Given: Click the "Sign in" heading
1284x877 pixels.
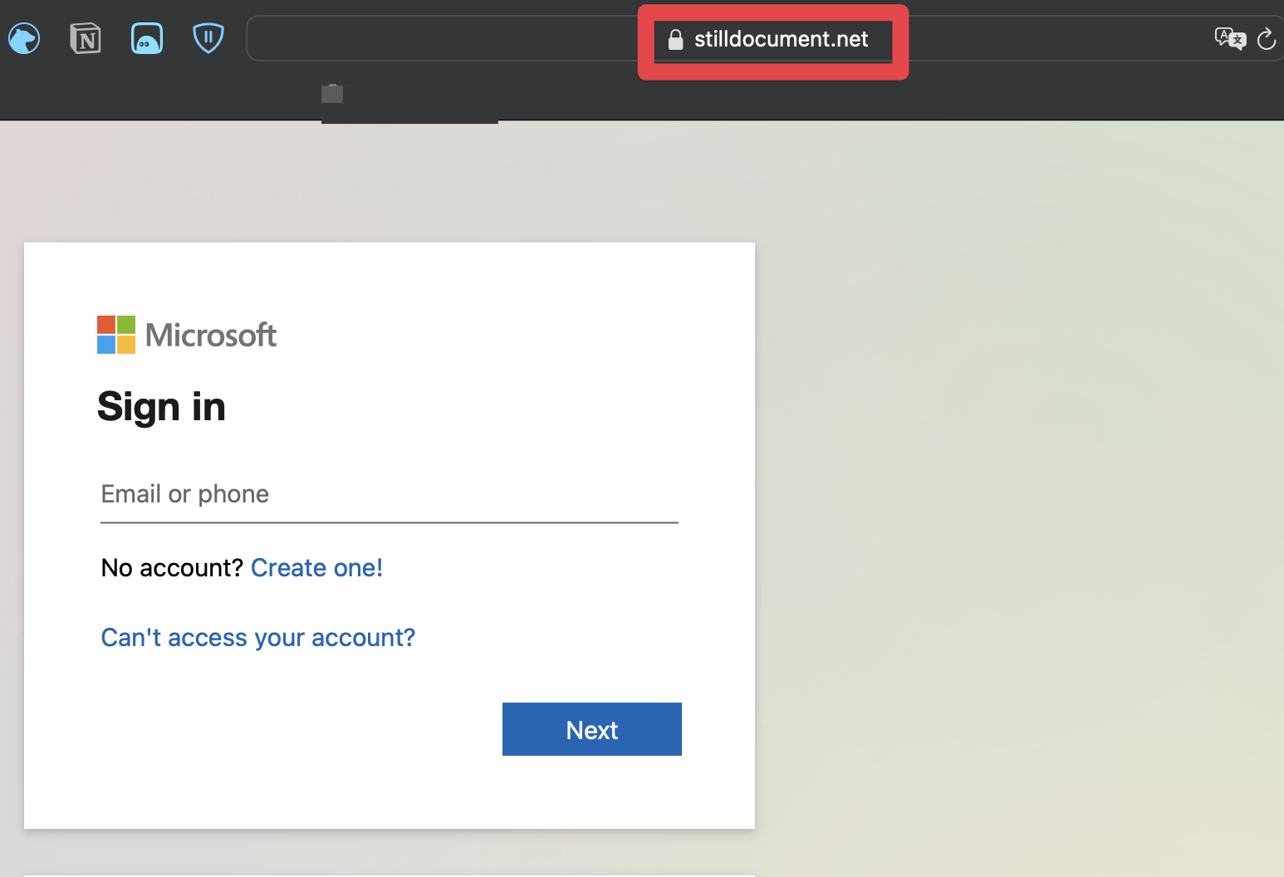Looking at the screenshot, I should pyautogui.click(x=161, y=407).
